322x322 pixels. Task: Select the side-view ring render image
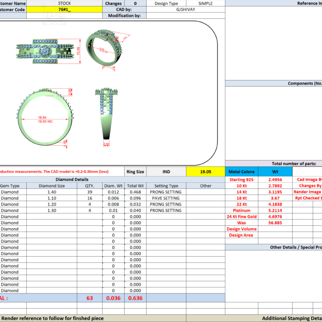[106, 117]
